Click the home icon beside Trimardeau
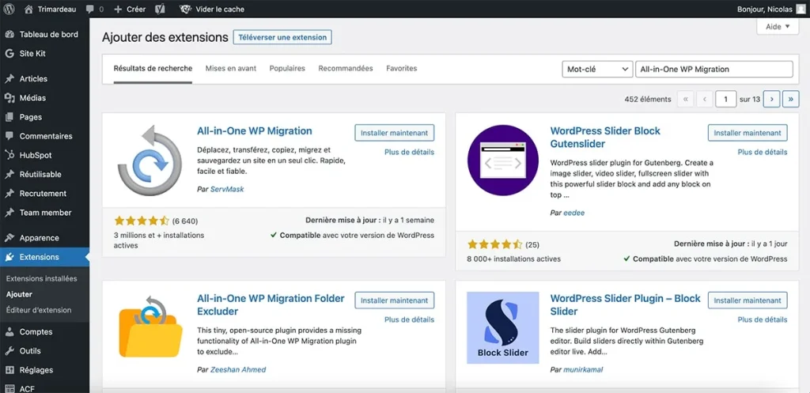 29,9
